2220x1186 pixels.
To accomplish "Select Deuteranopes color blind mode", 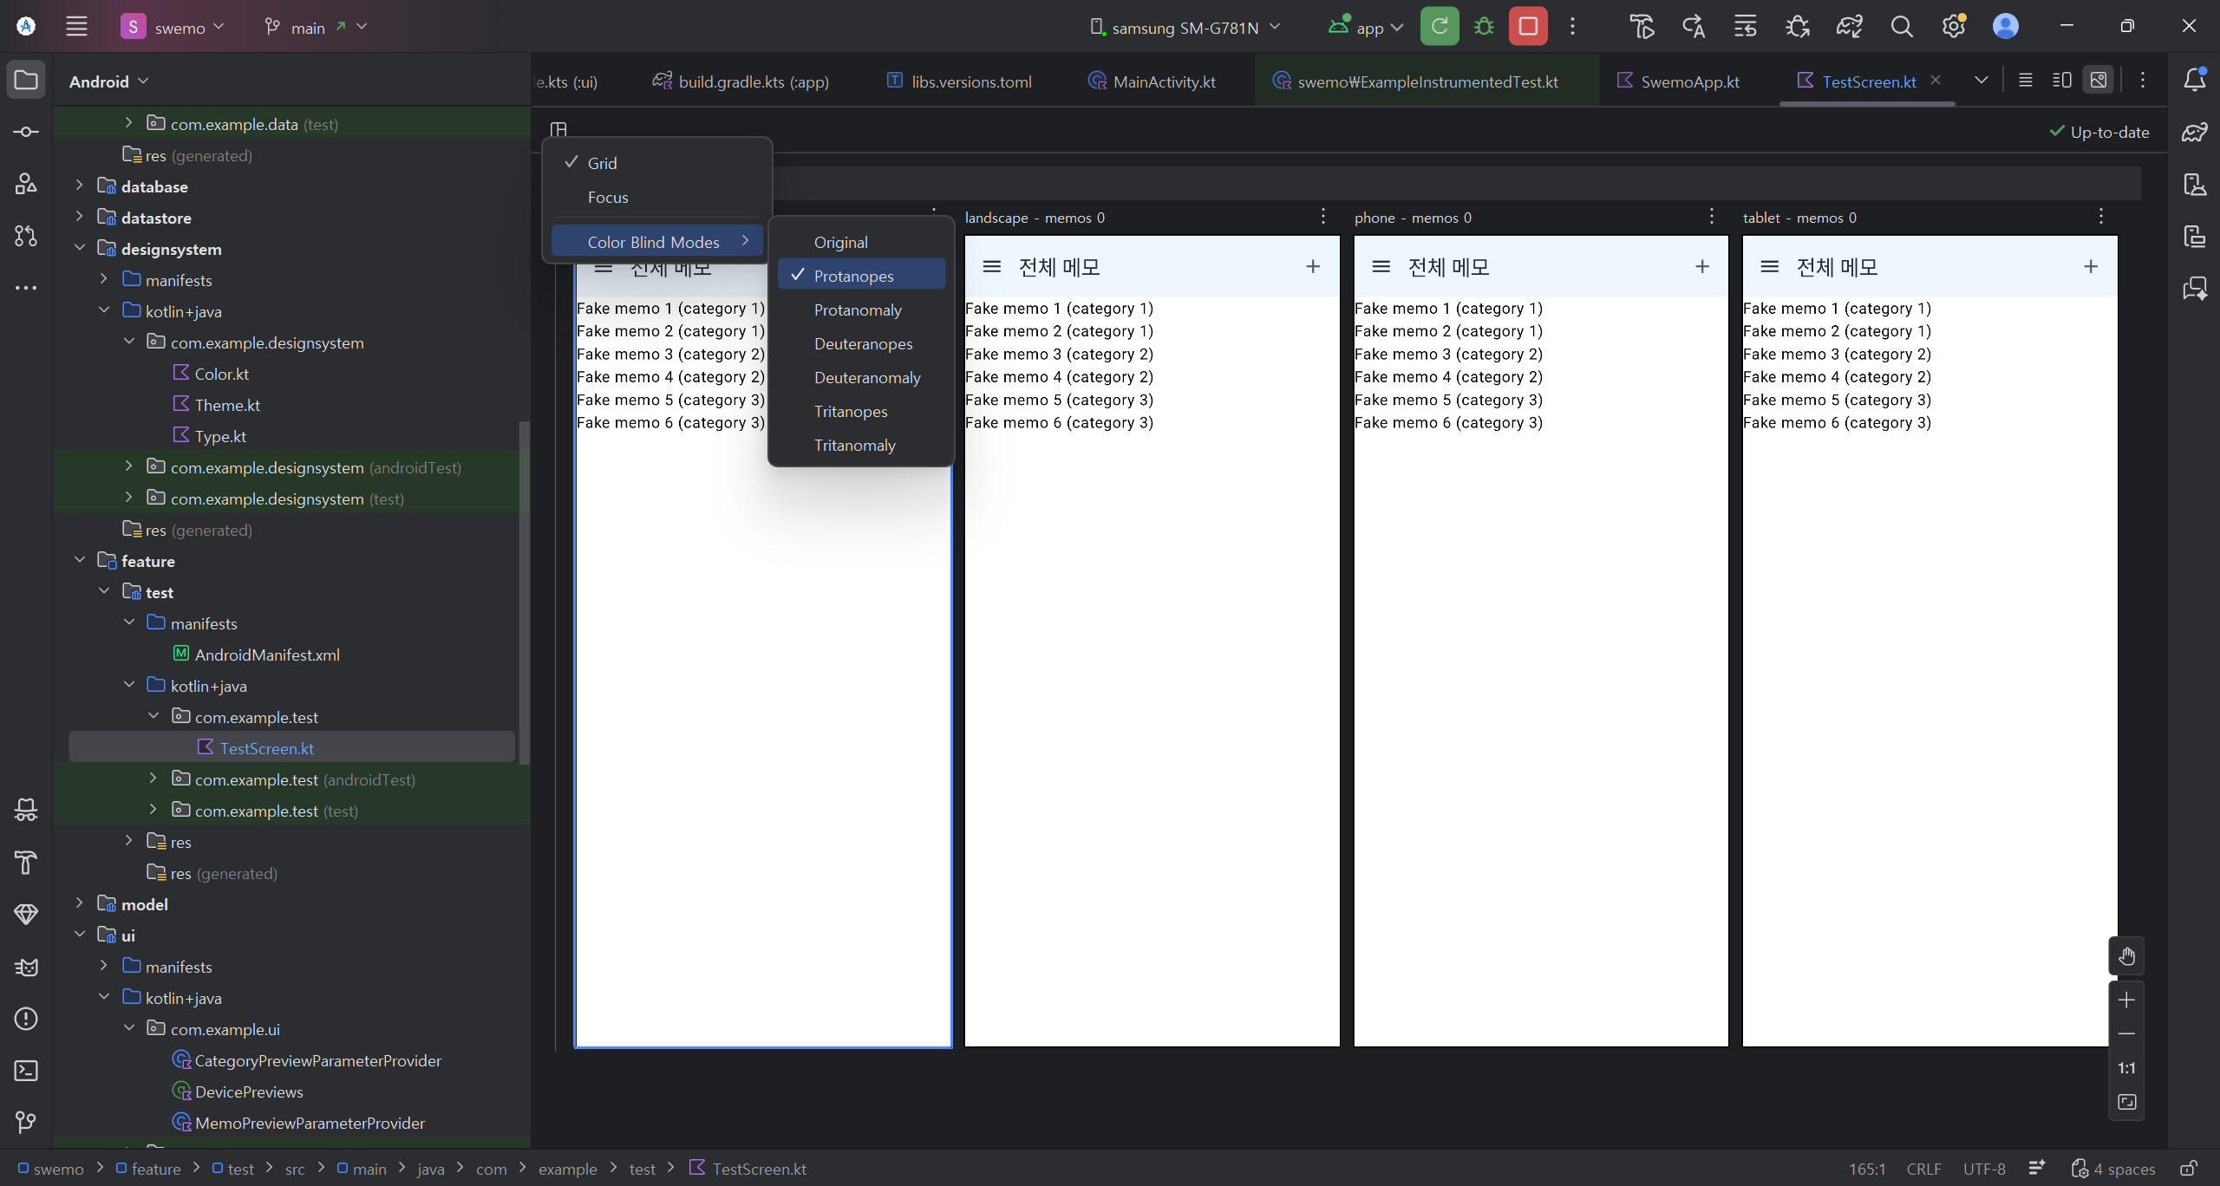I will tap(863, 344).
